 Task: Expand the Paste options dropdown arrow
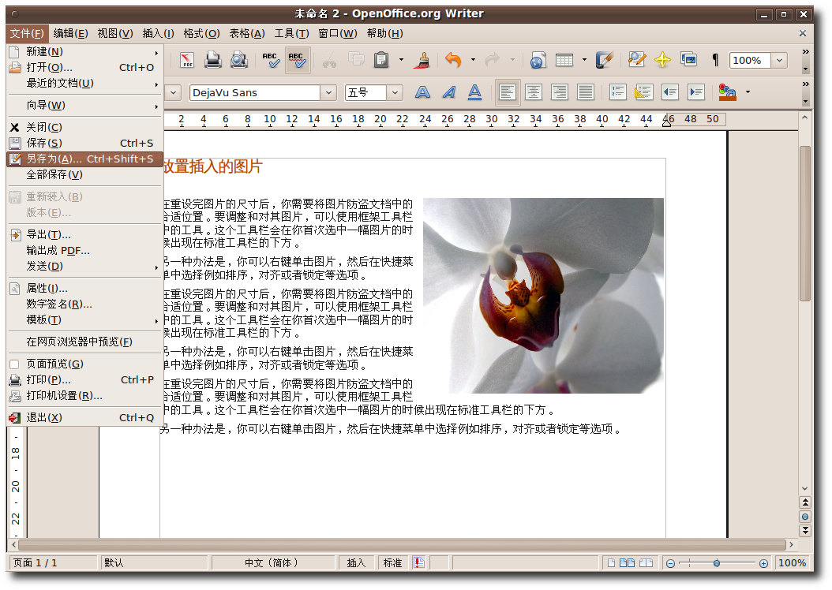[401, 60]
